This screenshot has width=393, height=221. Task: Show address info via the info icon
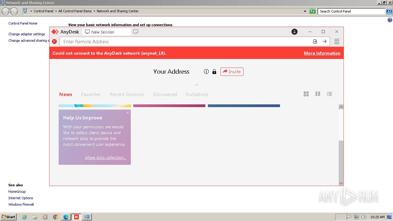206,72
